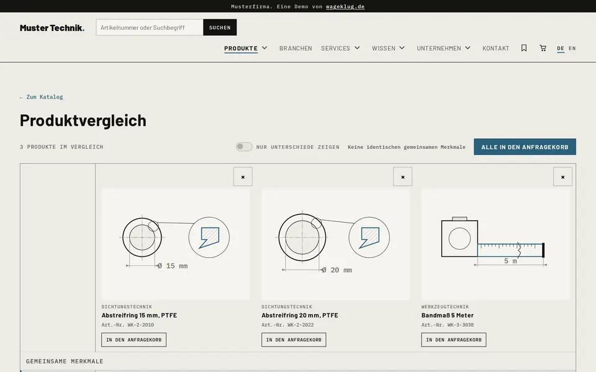Go to Branchen page

pos(296,48)
